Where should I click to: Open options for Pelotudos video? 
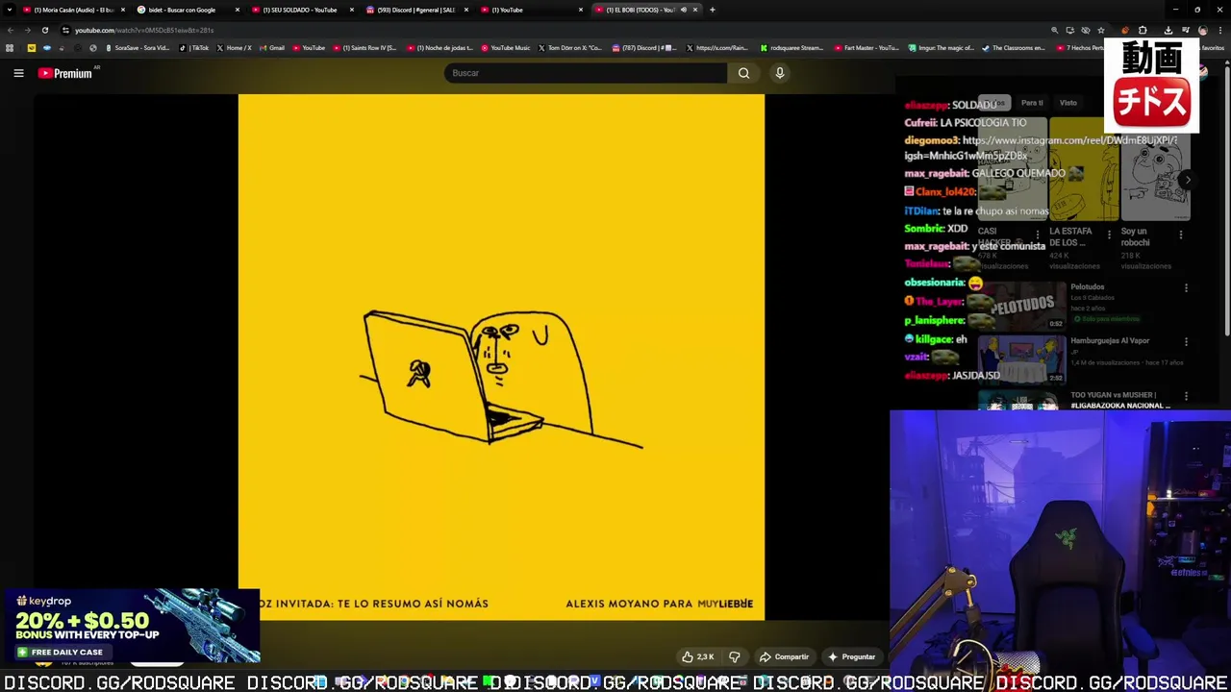click(1186, 288)
